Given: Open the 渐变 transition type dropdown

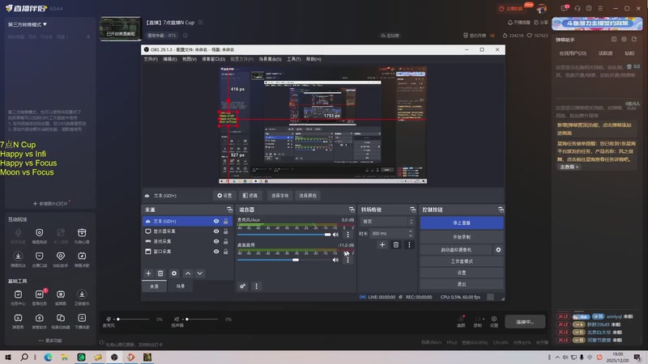Looking at the screenshot, I should pos(387,222).
